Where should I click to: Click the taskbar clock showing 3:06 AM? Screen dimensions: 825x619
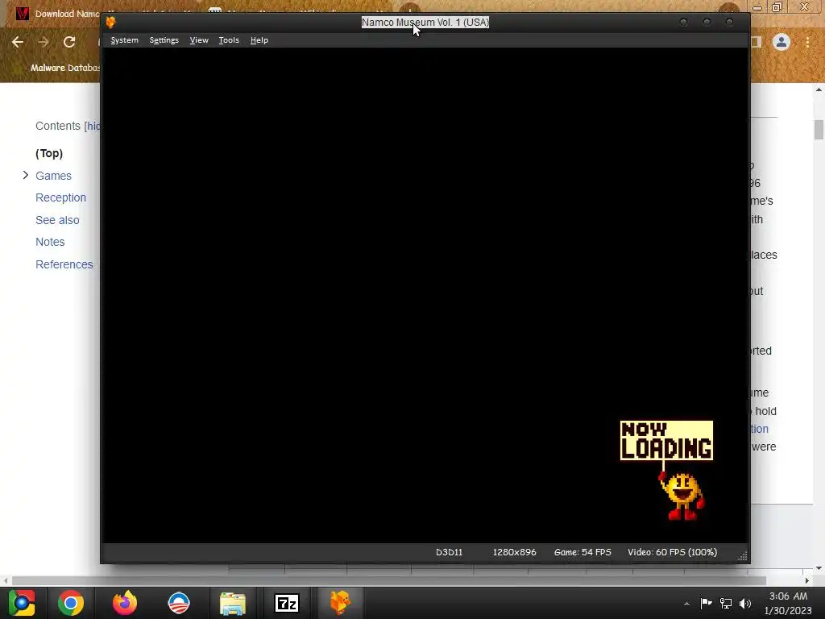tap(788, 603)
